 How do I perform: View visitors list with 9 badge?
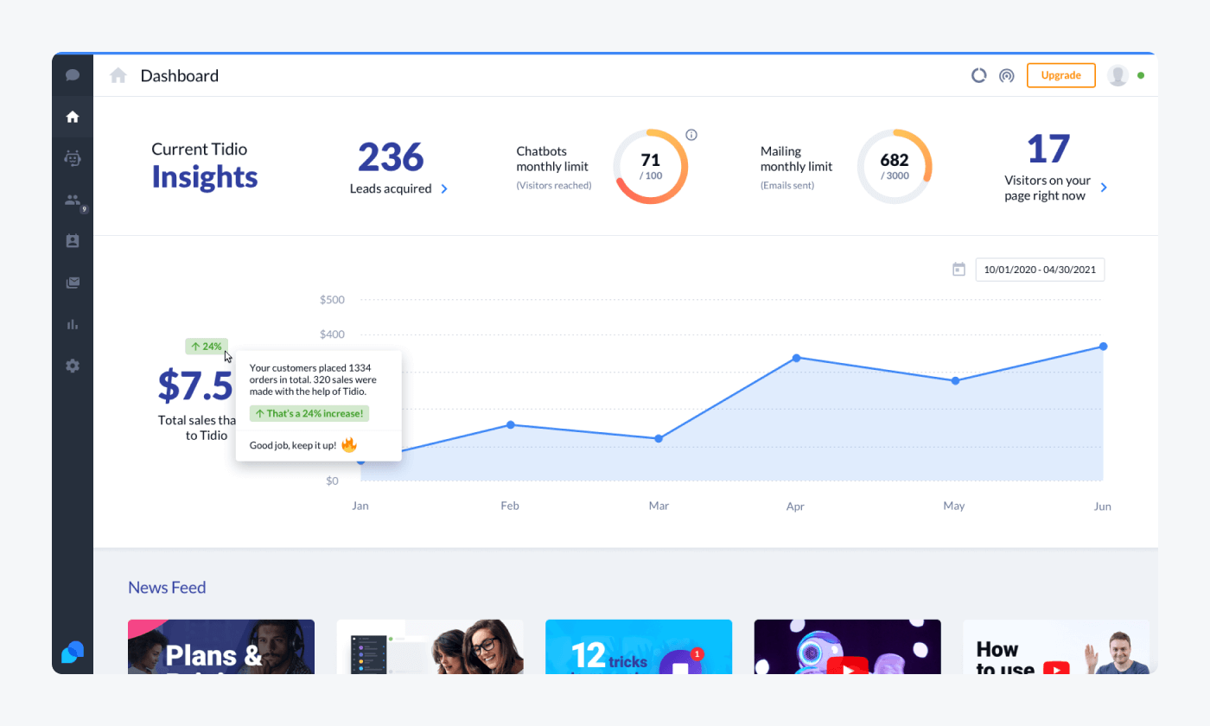click(73, 200)
